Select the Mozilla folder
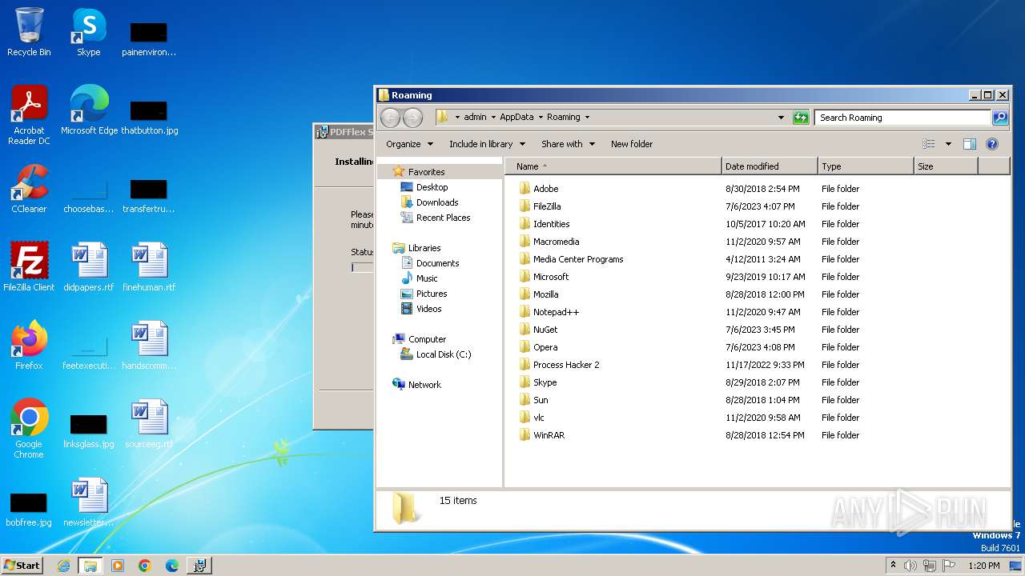Screen dimensions: 1025x576 (x=545, y=294)
